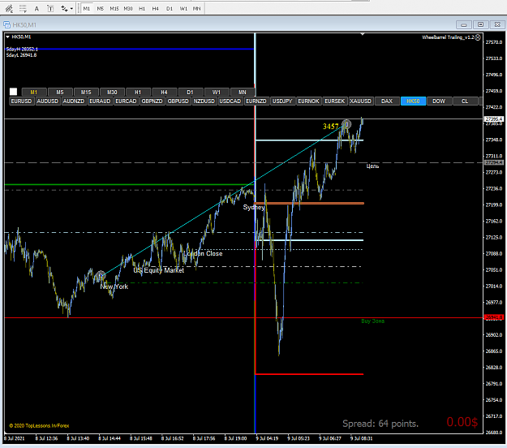The width and height of the screenshot is (507, 448).
Task: Switch toolbar timeframe to M30
Action: pos(128,9)
